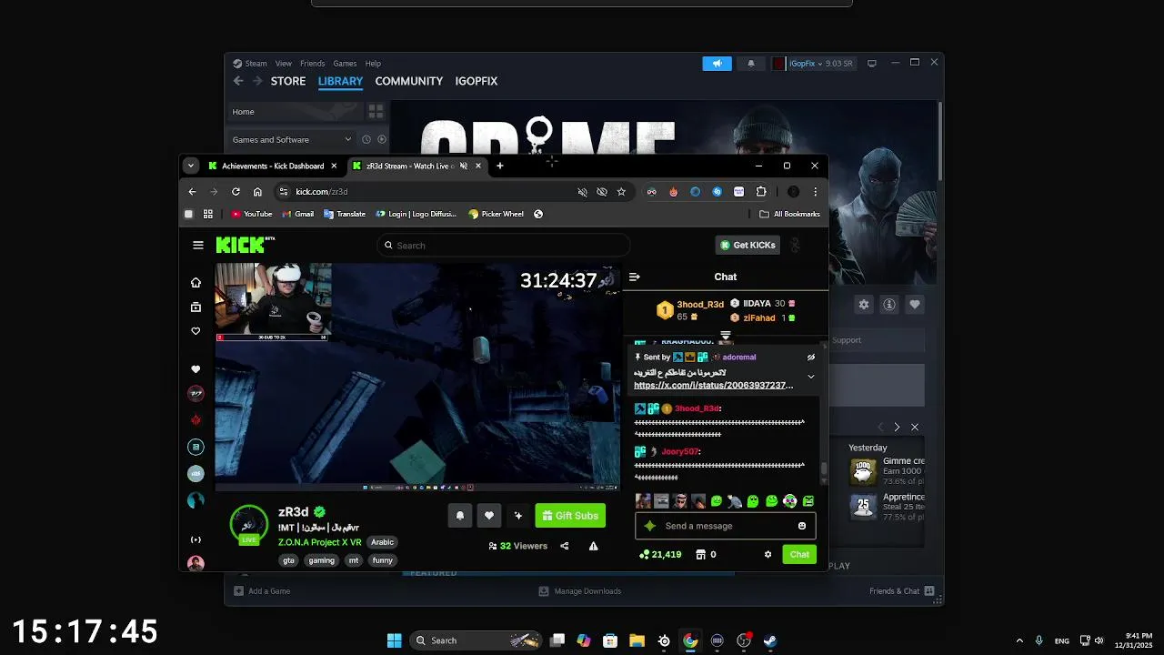Click the sparkle subscribe button beside Gift Subs
This screenshot has width=1164, height=655.
pyautogui.click(x=518, y=516)
